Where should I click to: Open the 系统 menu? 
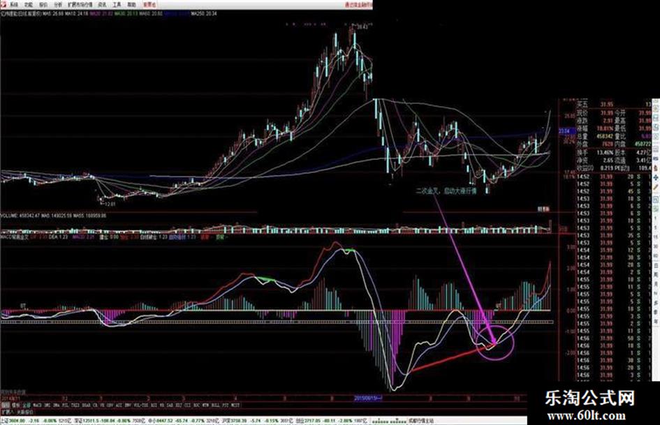tap(14, 5)
